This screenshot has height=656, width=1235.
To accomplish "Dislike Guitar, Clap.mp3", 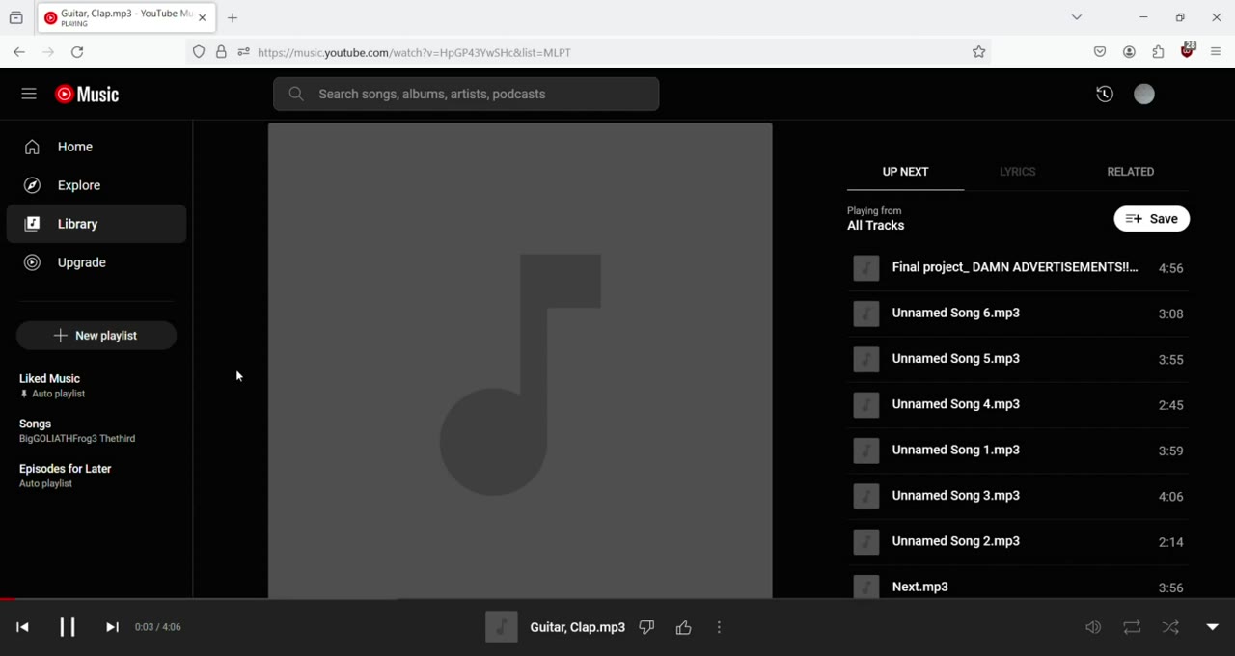I will click(647, 627).
